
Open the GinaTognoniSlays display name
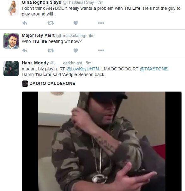point(41,2)
